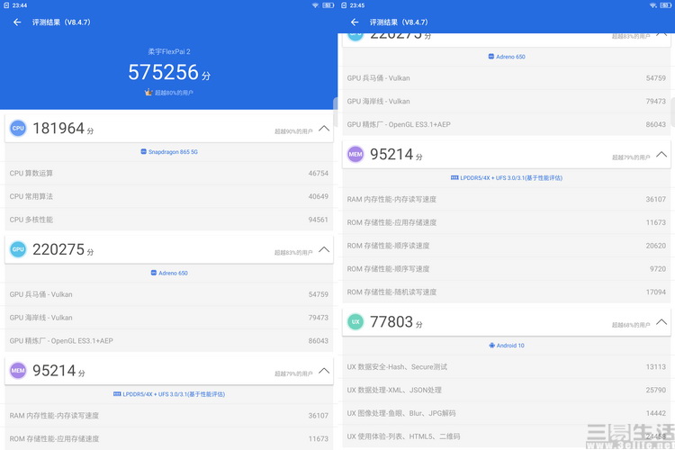Image resolution: width=675 pixels, height=450 pixels.
Task: Select RAM 内存读写速度 row in right screenshot
Action: click(x=506, y=199)
